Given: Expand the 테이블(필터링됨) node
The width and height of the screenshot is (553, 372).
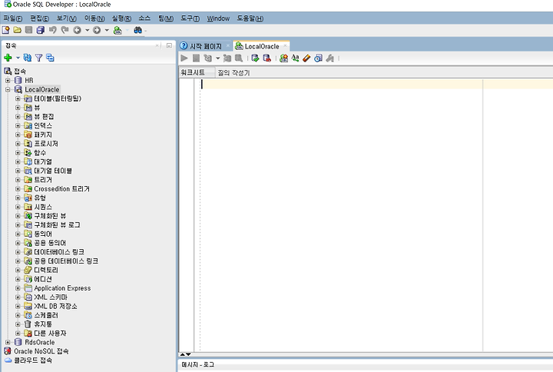Looking at the screenshot, I should click(x=18, y=98).
